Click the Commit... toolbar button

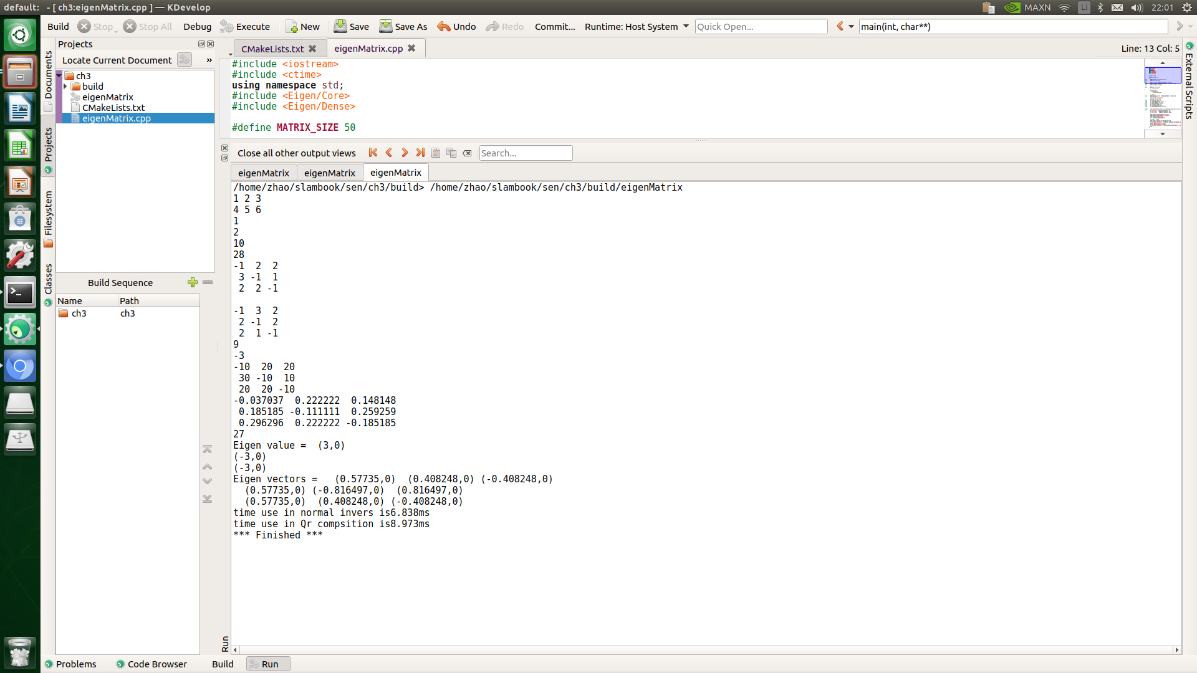click(x=554, y=26)
